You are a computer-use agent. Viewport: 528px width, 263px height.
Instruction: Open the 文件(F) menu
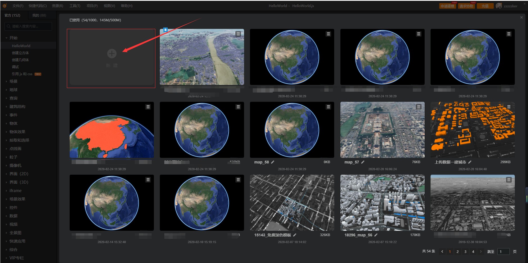click(18, 6)
